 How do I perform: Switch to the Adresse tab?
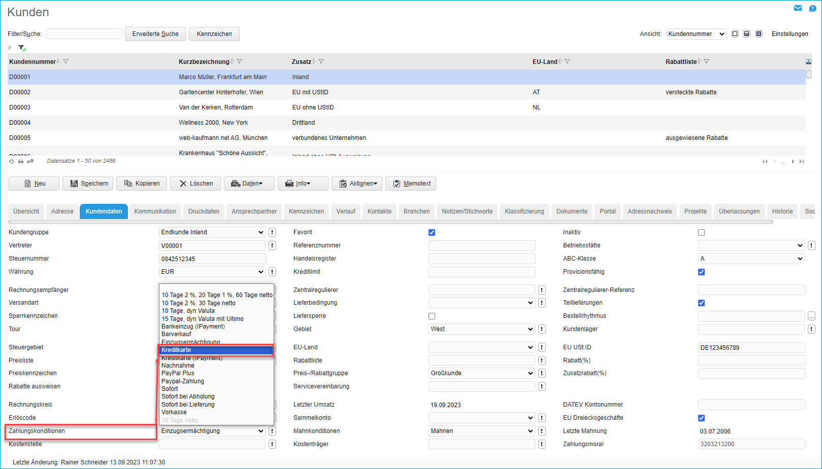coord(62,211)
